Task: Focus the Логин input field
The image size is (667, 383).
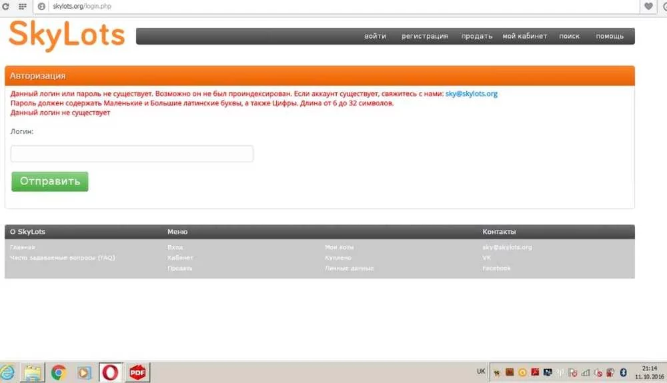Action: point(132,154)
